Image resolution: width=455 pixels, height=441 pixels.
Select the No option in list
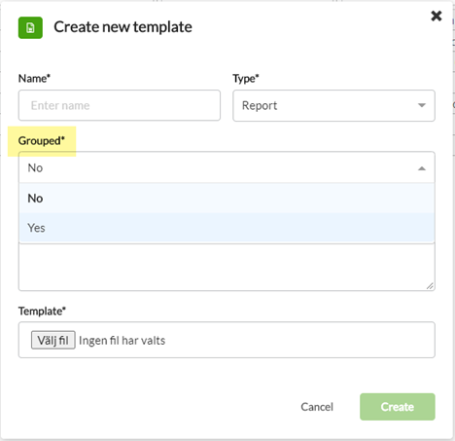pos(227,199)
